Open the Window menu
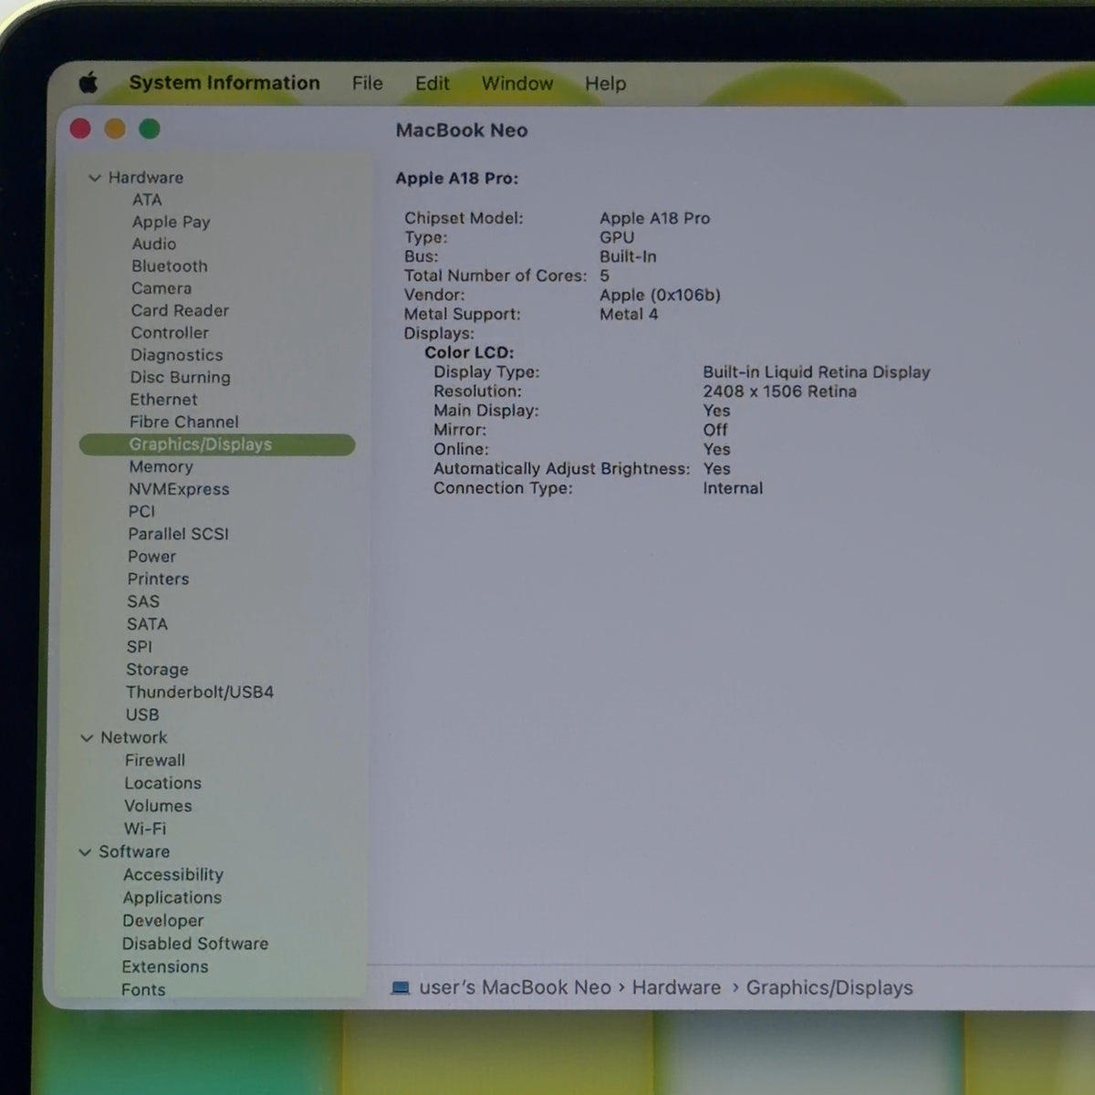Viewport: 1095px width, 1095px height. point(517,84)
